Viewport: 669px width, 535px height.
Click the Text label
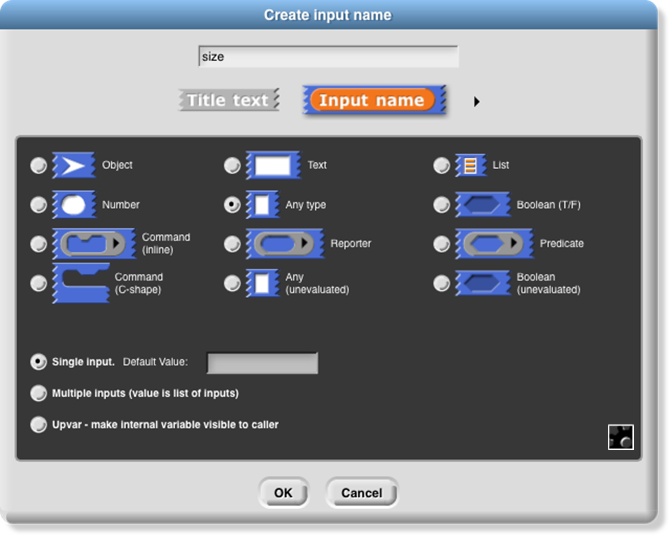[317, 165]
